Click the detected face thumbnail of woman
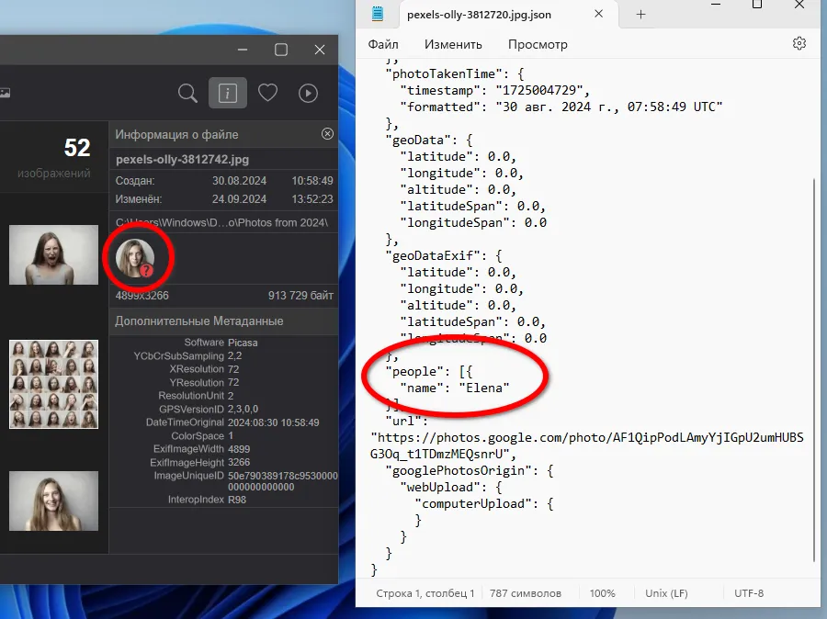 (x=135, y=258)
